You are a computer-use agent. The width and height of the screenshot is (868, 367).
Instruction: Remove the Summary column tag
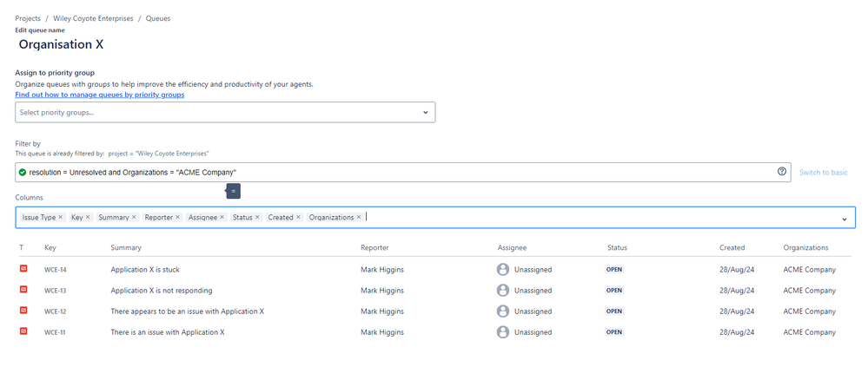pyautogui.click(x=134, y=217)
